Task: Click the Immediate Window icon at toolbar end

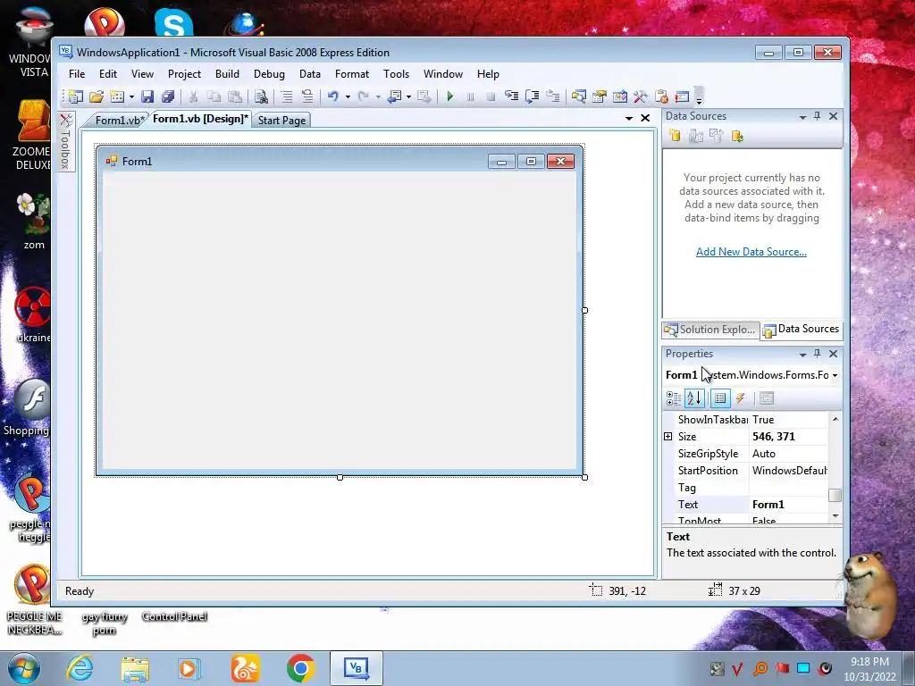Action: tap(682, 96)
